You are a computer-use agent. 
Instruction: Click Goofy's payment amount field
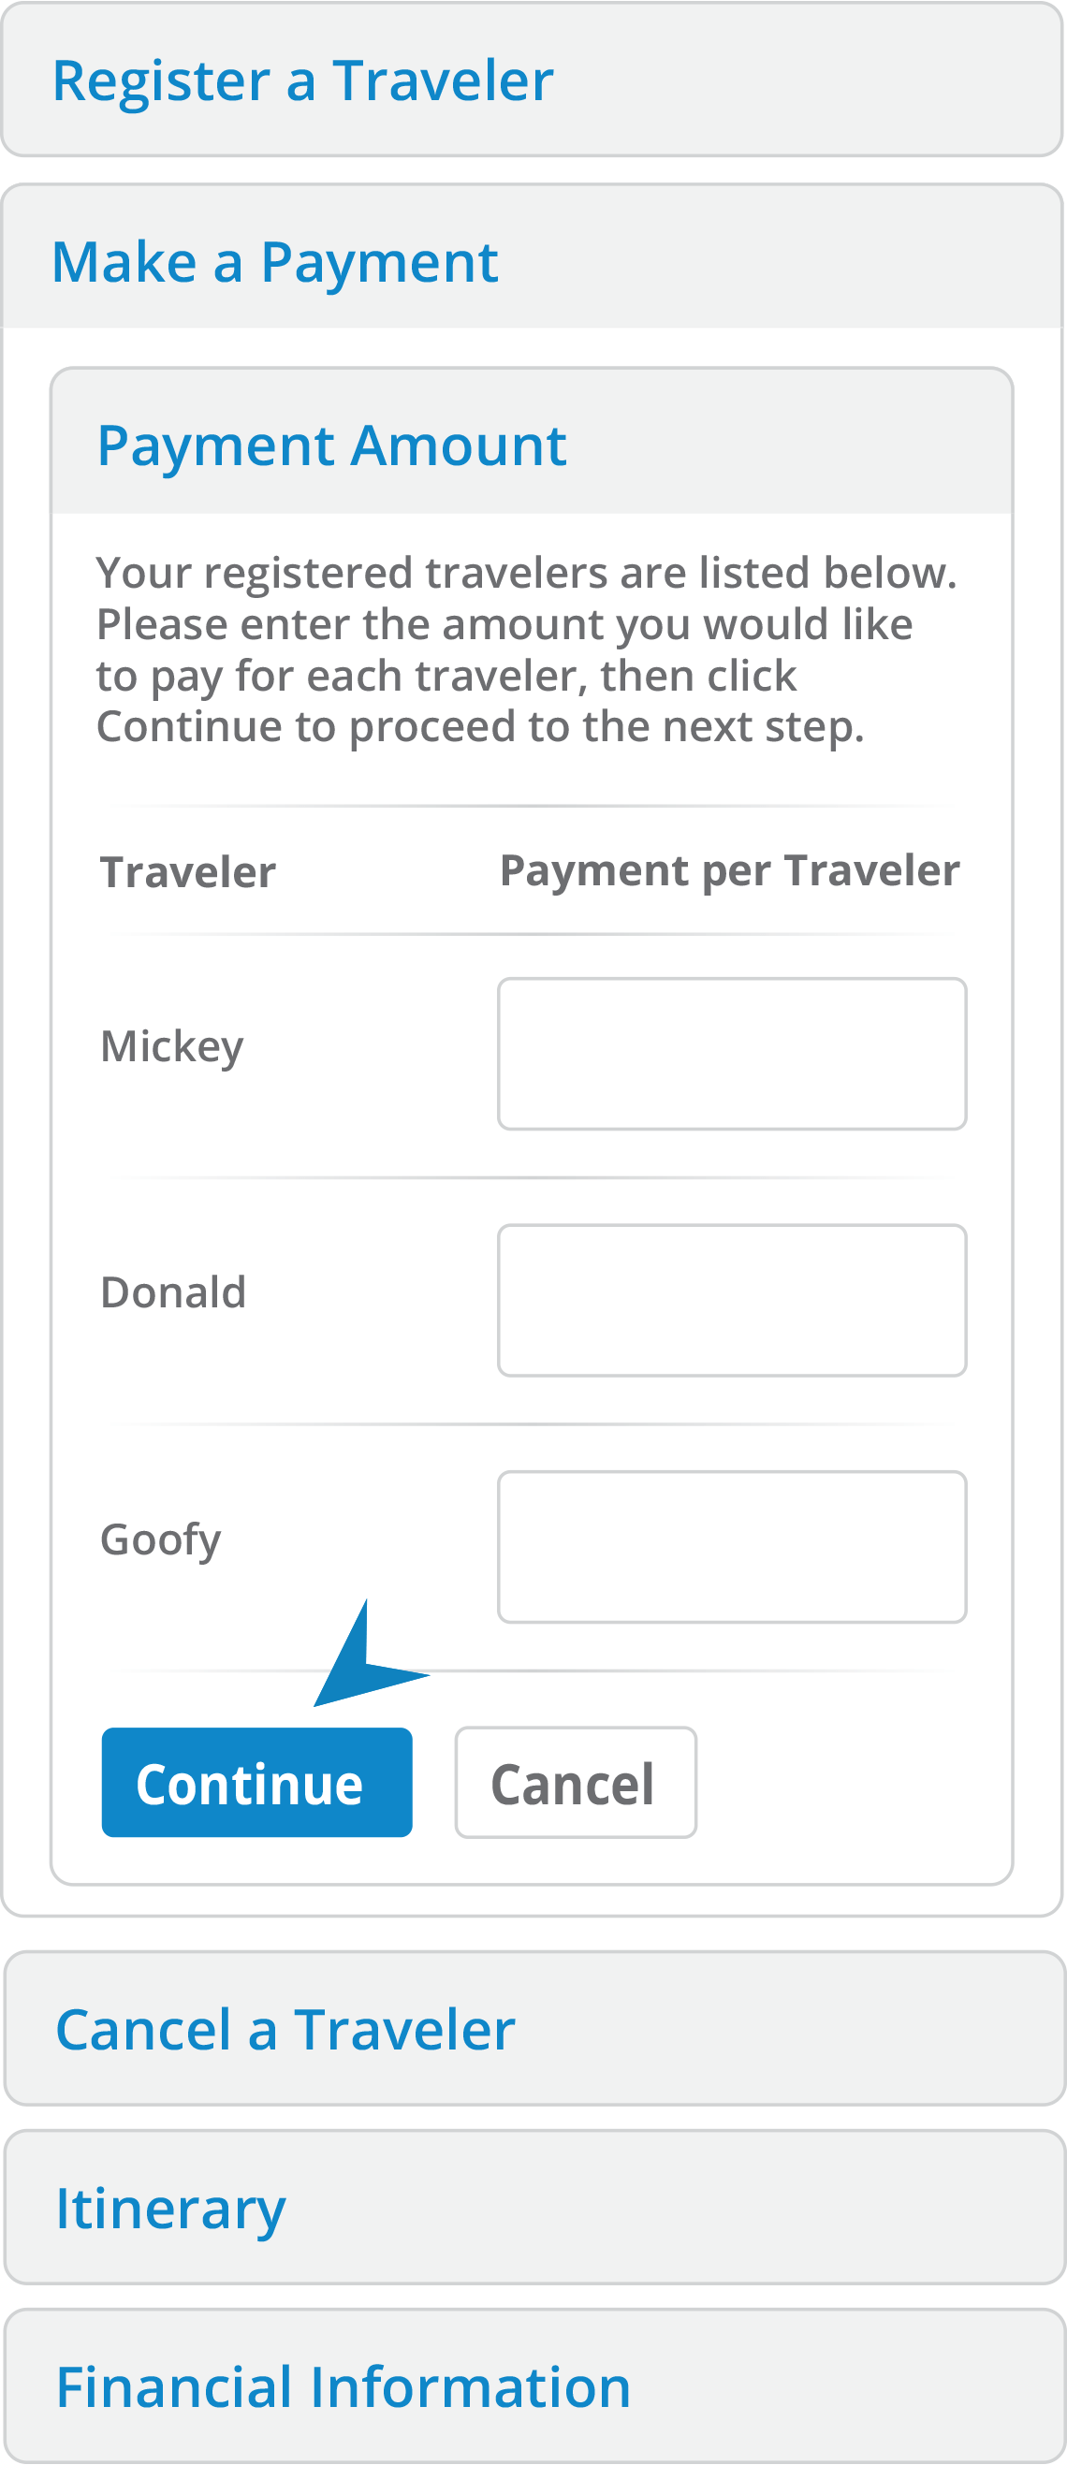(x=732, y=1547)
